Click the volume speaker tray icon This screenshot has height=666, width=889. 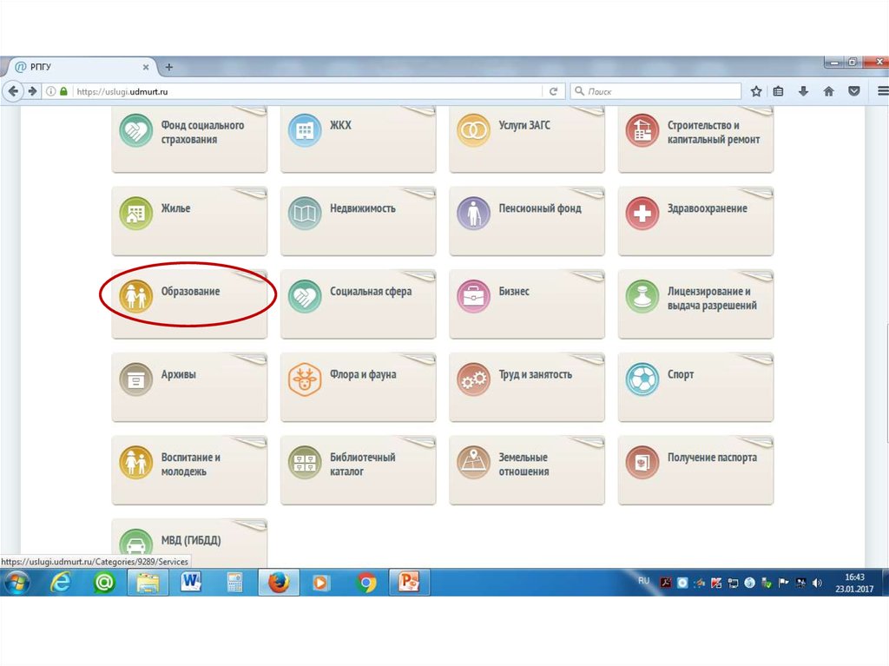[x=817, y=583]
